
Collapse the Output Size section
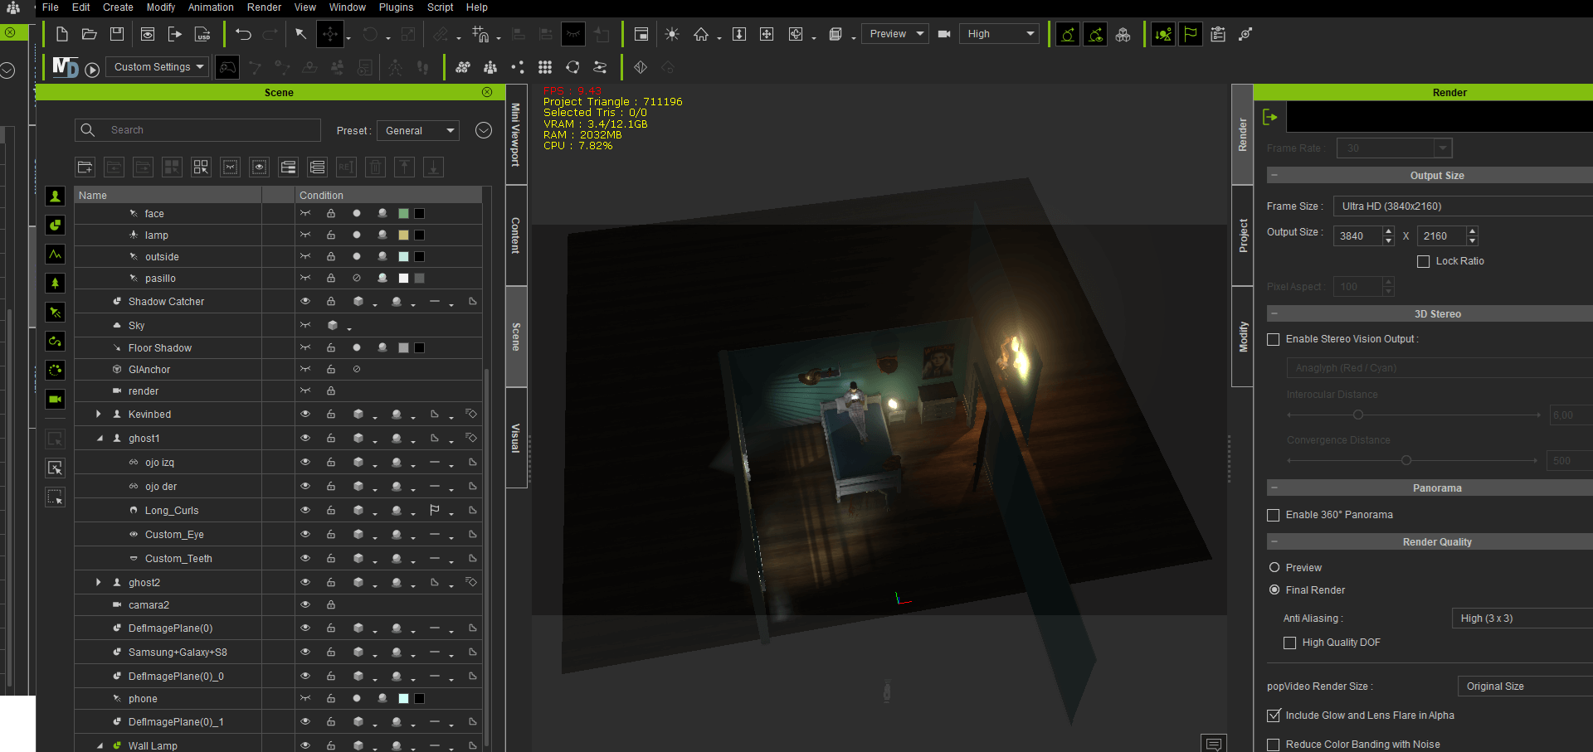click(1274, 175)
